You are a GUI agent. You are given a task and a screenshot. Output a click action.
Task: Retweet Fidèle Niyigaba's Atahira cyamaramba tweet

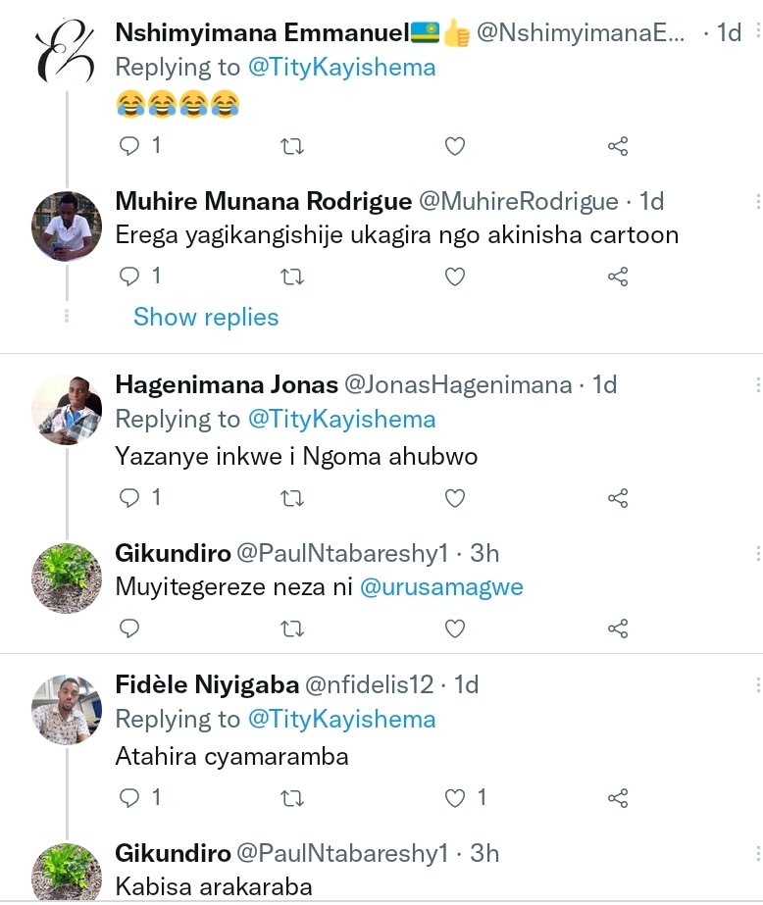292,798
